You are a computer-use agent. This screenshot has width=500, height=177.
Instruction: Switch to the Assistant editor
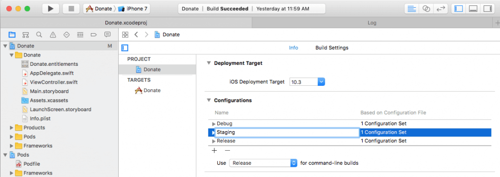(426, 9)
